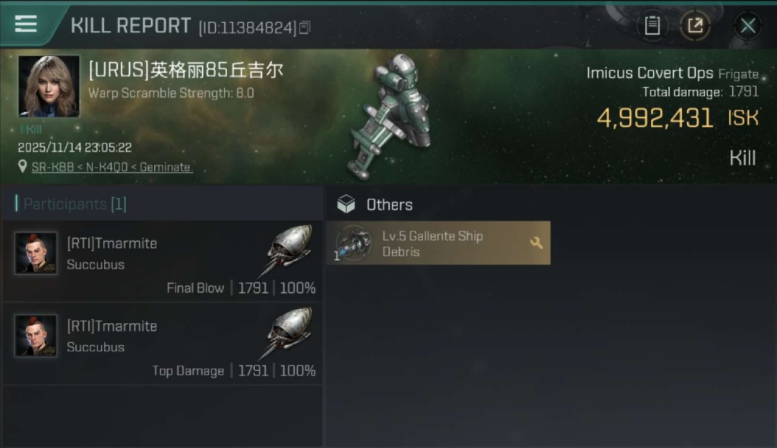777x448 pixels.
Task: Click the wrench icon on debris item
Action: pyautogui.click(x=536, y=243)
